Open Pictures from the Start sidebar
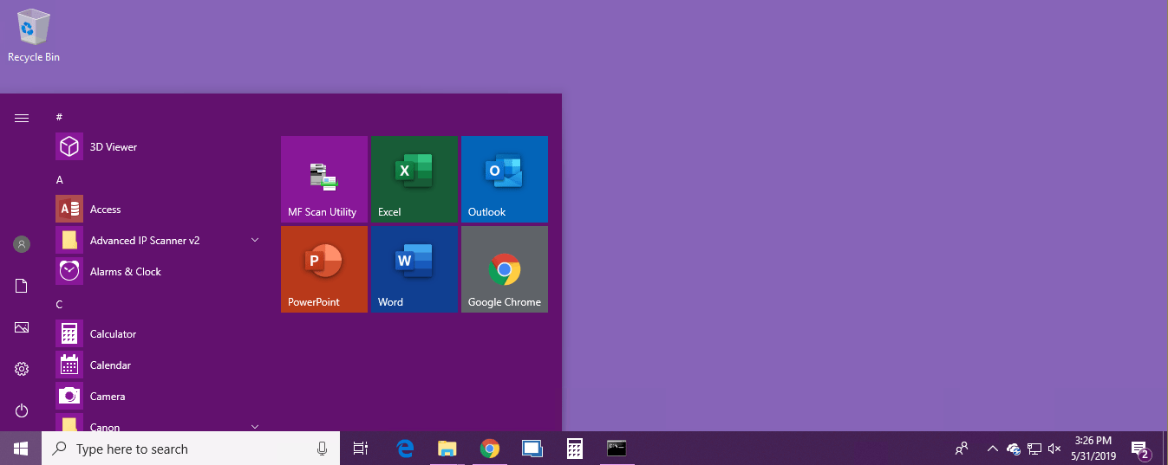The image size is (1168, 465). point(22,327)
